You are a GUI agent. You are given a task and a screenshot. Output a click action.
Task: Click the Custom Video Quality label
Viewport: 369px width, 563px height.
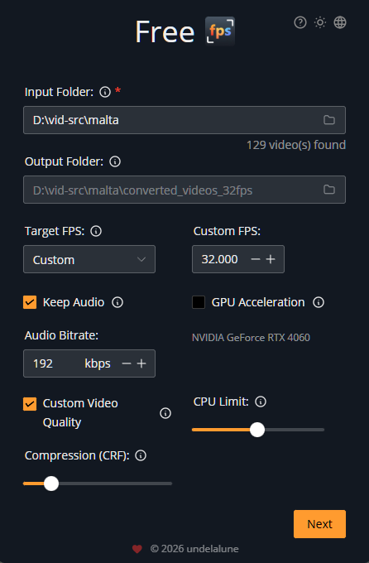80,413
